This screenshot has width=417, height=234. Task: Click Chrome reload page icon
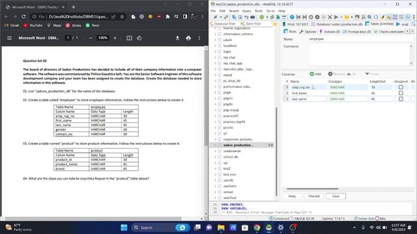tap(23, 17)
